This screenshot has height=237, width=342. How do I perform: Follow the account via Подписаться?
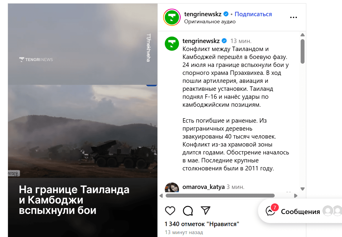point(253,14)
